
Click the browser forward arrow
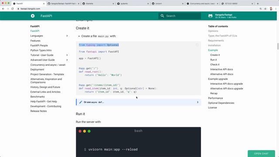pyautogui.click(x=8, y=9)
